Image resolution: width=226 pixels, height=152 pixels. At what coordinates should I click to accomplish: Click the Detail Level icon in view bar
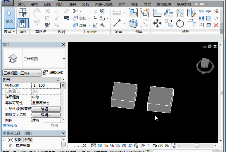(93, 146)
